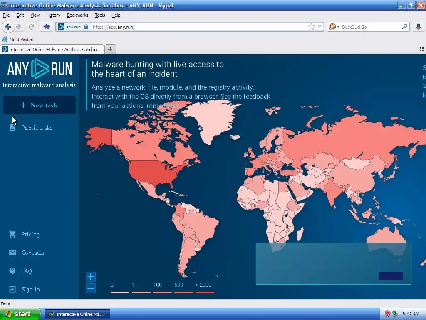This screenshot has height=320, width=426.
Task: Click the padlock security icon in address bar
Action: [x=86, y=27]
